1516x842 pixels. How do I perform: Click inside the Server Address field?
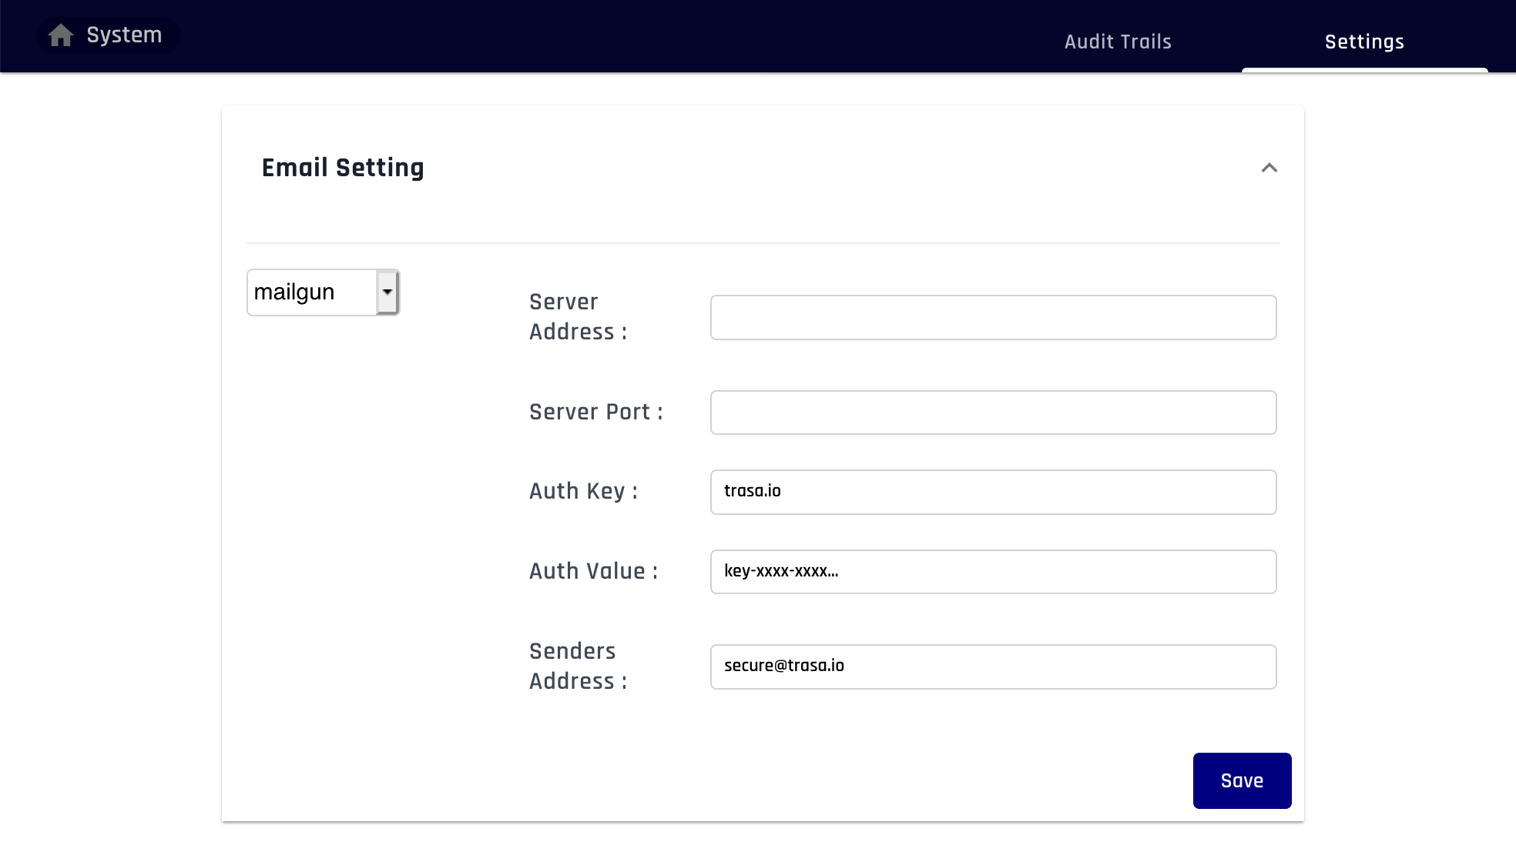click(993, 317)
